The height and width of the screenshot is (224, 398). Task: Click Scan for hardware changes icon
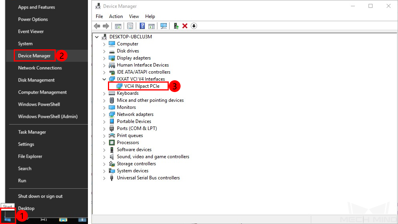[164, 26]
